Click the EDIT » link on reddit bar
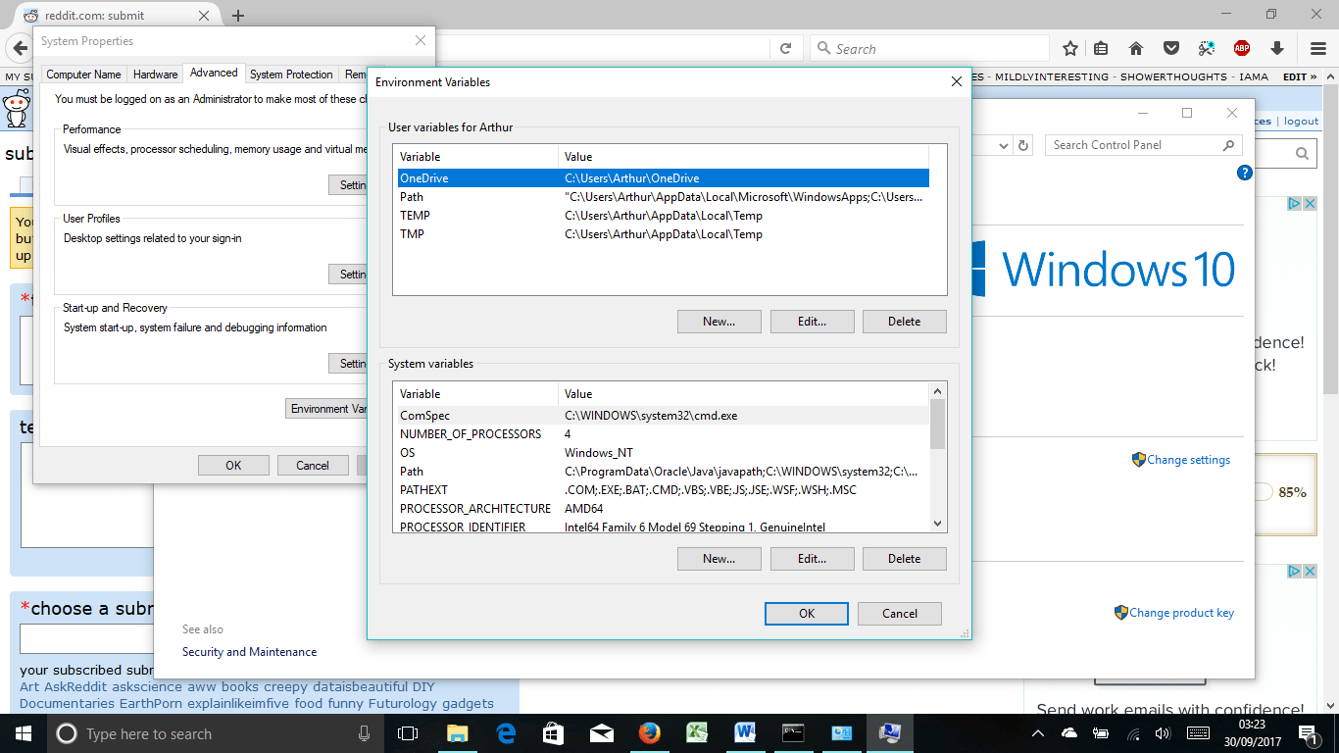 pos(1301,76)
